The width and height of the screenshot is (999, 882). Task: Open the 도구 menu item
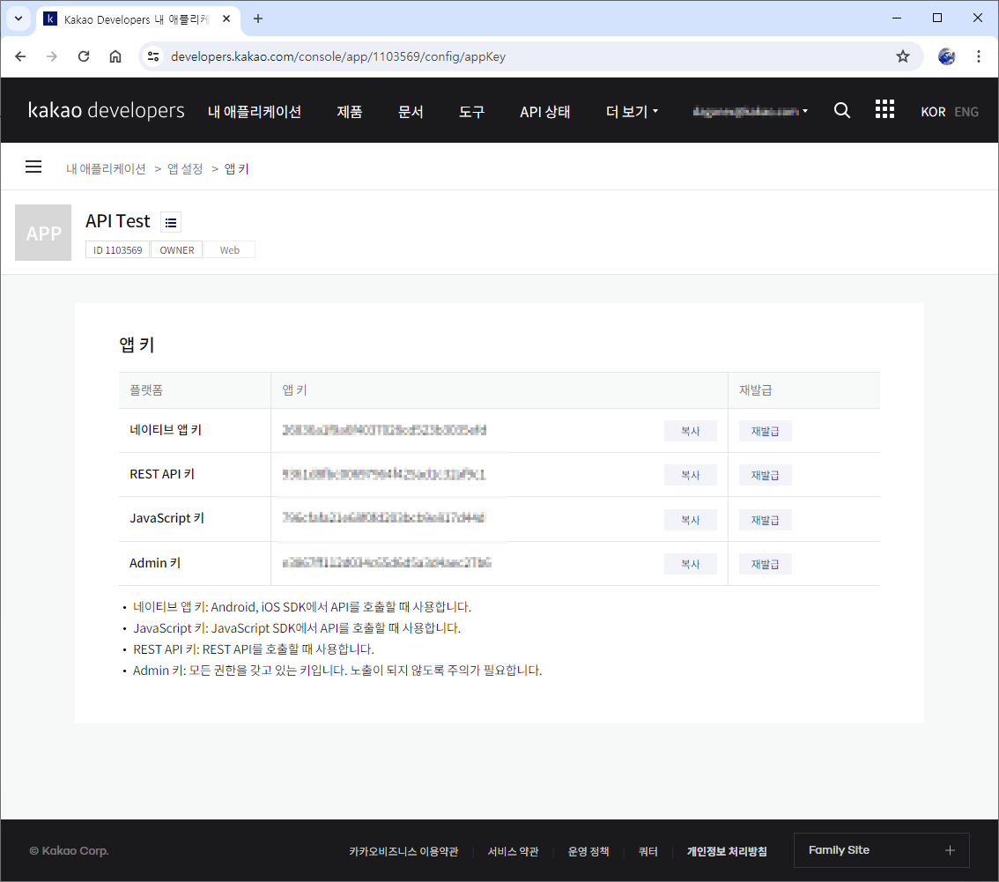tap(472, 112)
